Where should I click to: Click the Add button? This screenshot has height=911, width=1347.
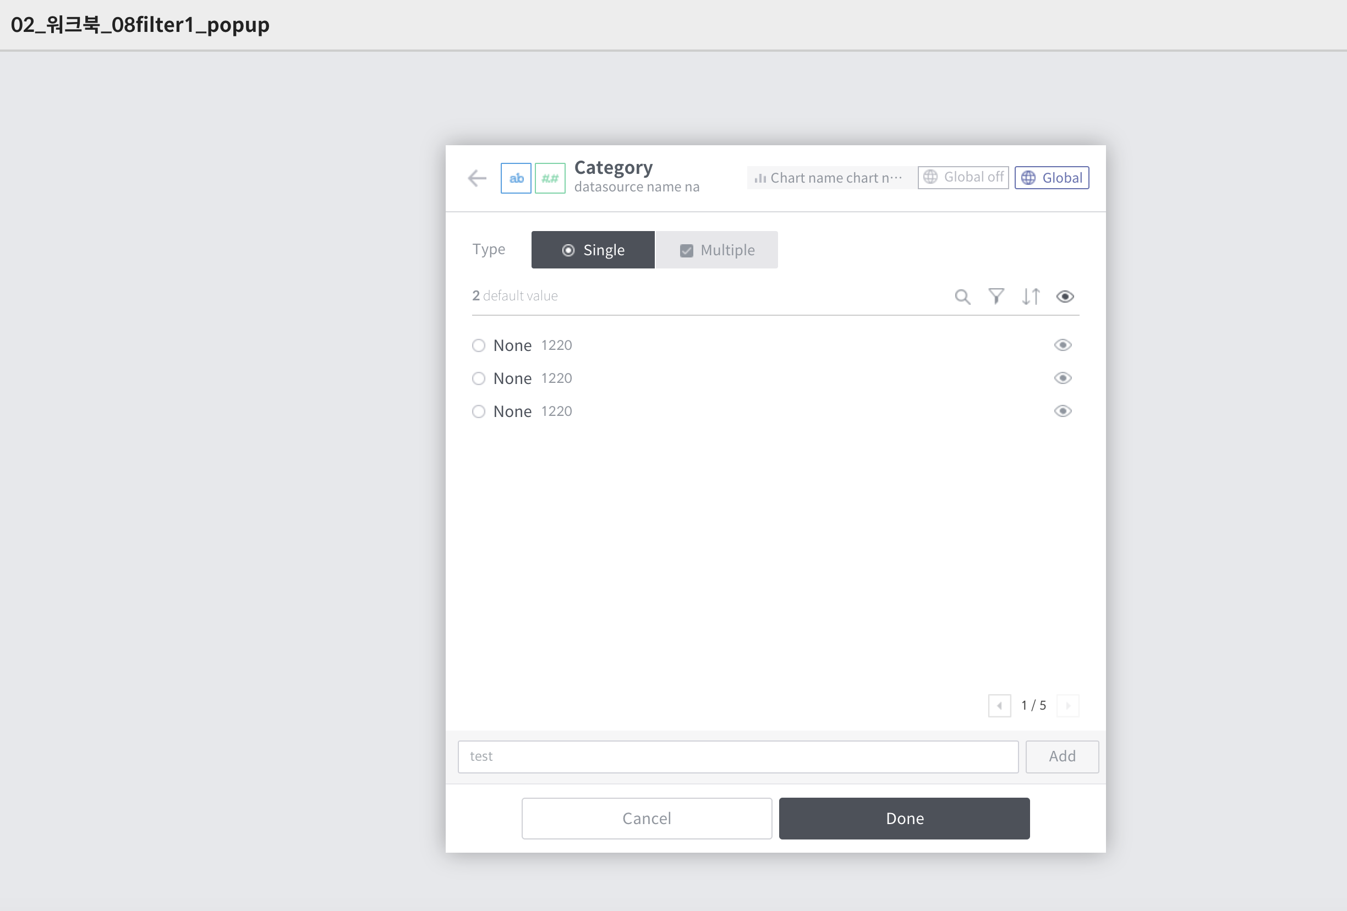coord(1062,756)
